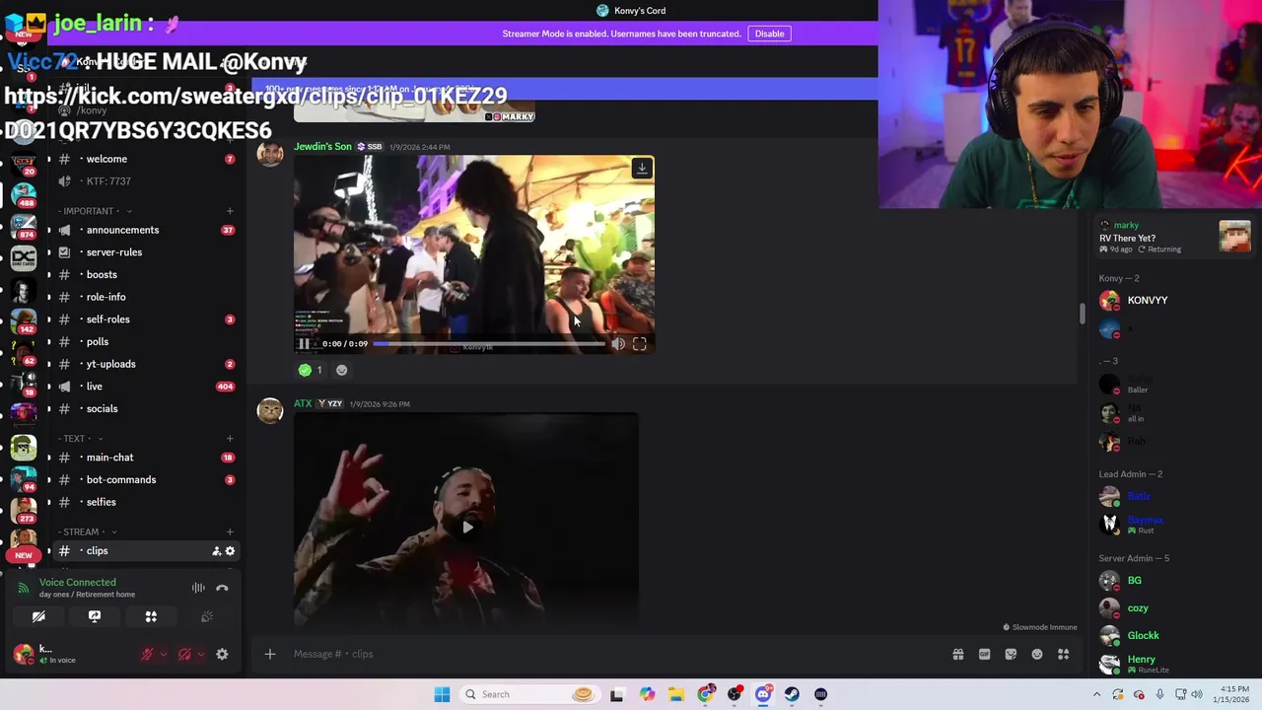Open Jewdin's Son video in fullscreen

tap(640, 344)
